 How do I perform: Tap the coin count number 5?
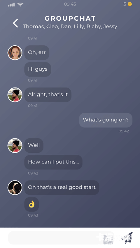(125, 4)
